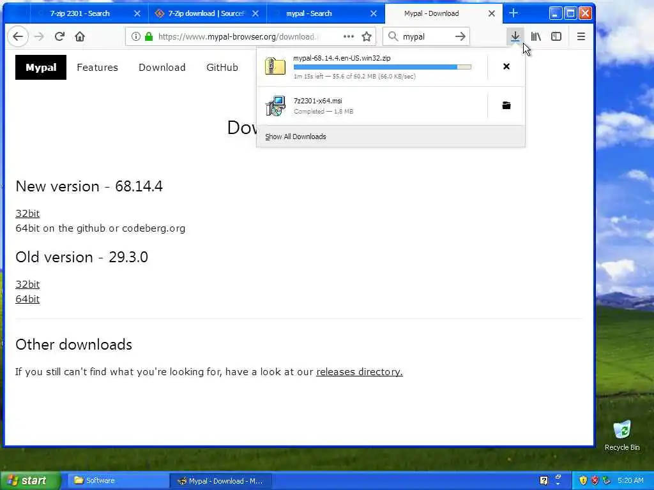The height and width of the screenshot is (490, 654).
Task: Close the 7-Zip download SourceForge tab
Action: 255,14
